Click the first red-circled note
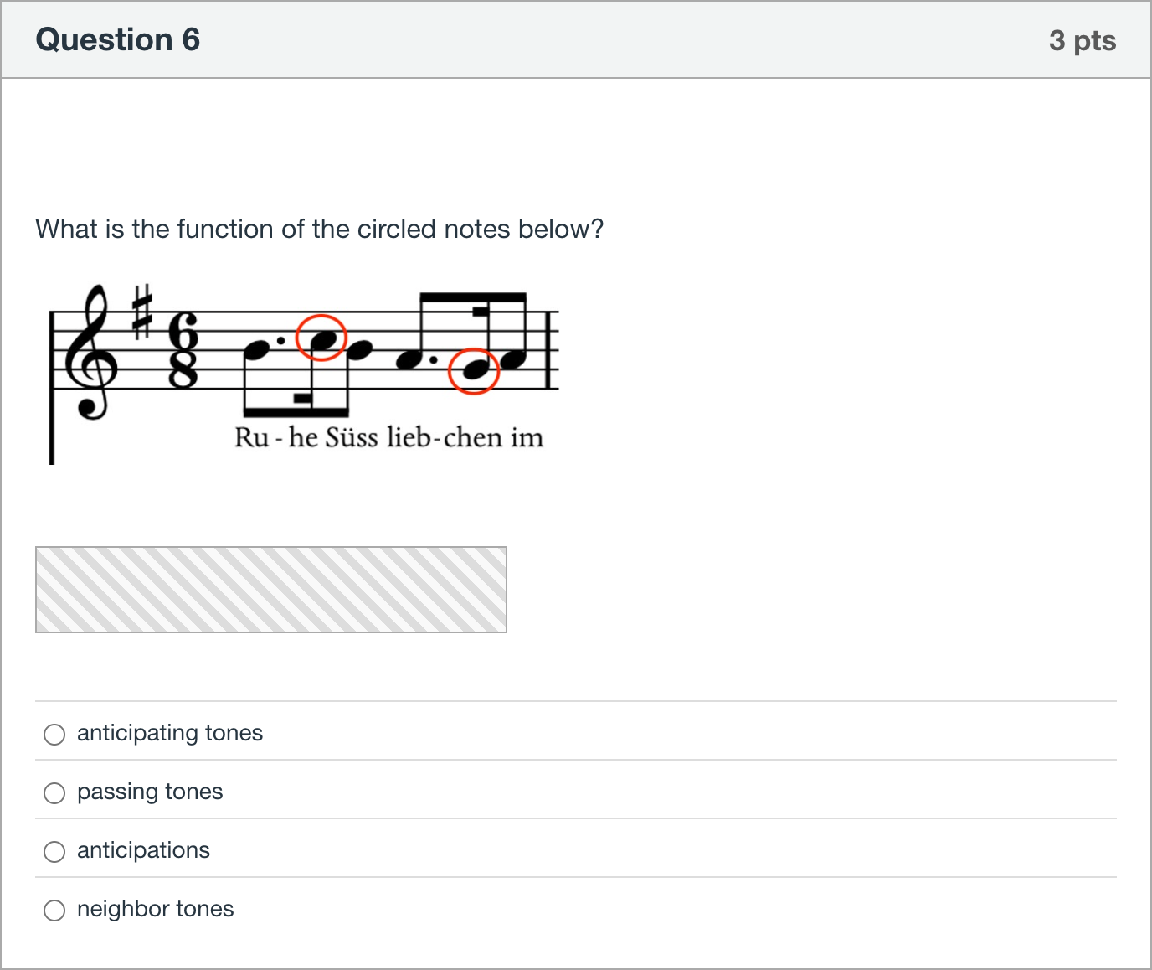Screen dimensions: 1152x970 click(x=322, y=338)
